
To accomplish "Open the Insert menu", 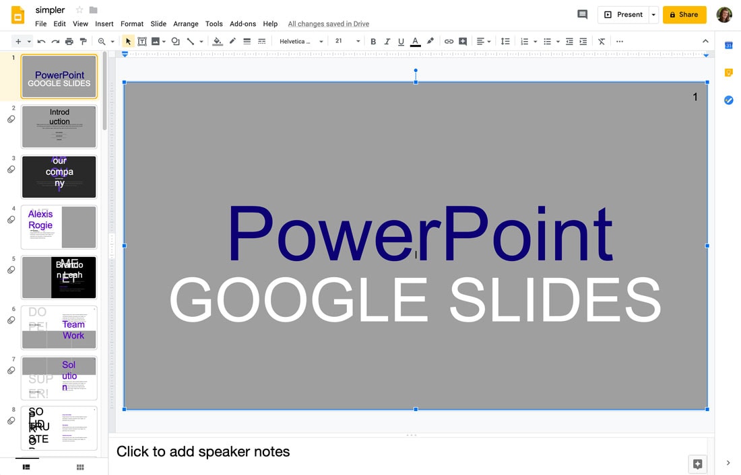I will pyautogui.click(x=104, y=24).
